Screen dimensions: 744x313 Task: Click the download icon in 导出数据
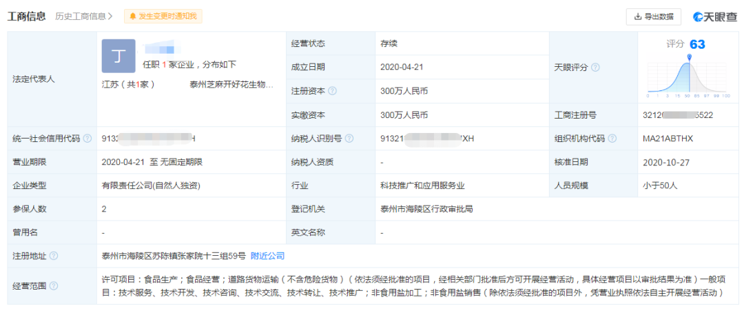[638, 17]
